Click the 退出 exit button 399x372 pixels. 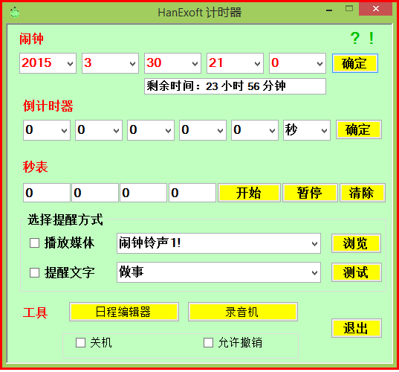pyautogui.click(x=356, y=328)
